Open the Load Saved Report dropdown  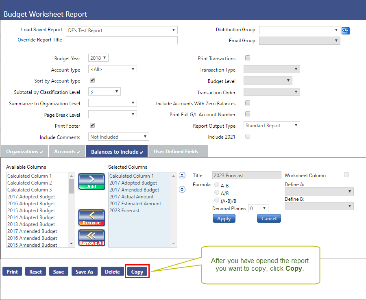point(122,30)
